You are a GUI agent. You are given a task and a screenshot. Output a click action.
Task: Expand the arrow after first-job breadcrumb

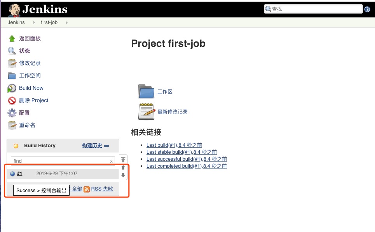(x=66, y=22)
